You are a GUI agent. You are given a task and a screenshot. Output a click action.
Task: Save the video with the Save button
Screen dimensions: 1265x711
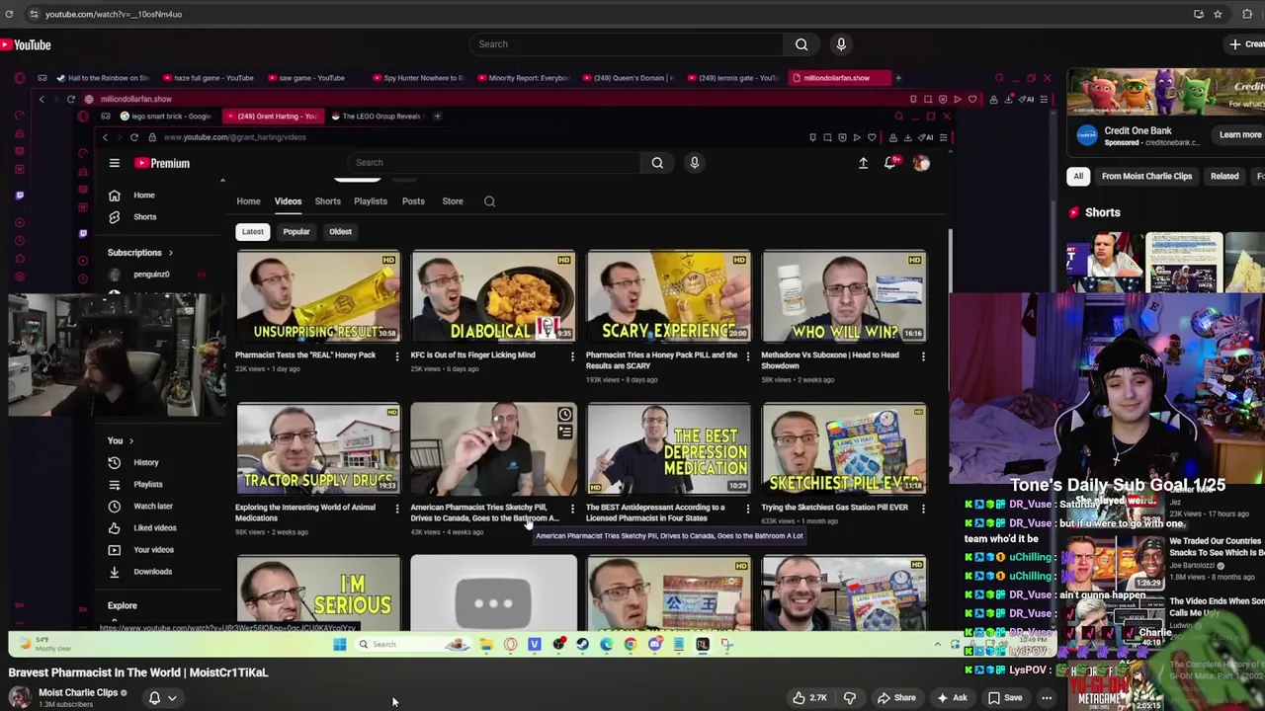click(x=1004, y=698)
